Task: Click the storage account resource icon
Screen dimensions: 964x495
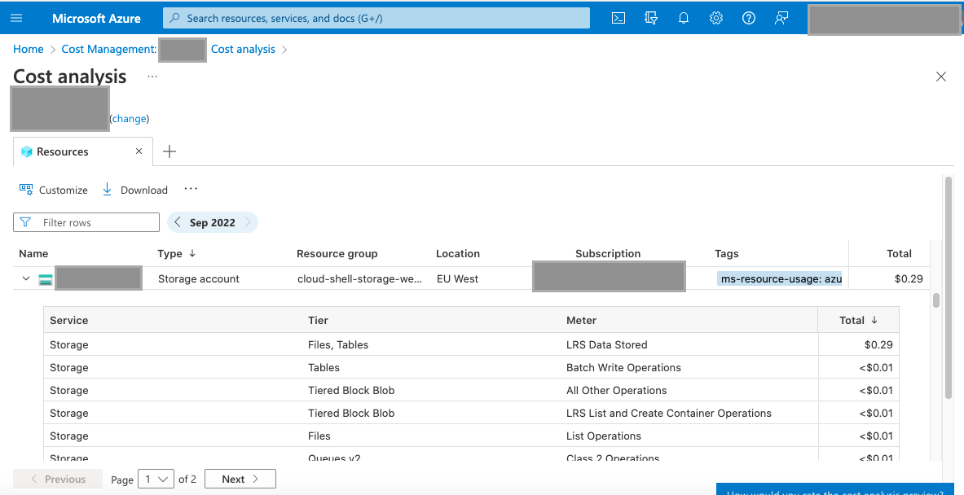Action: click(46, 279)
